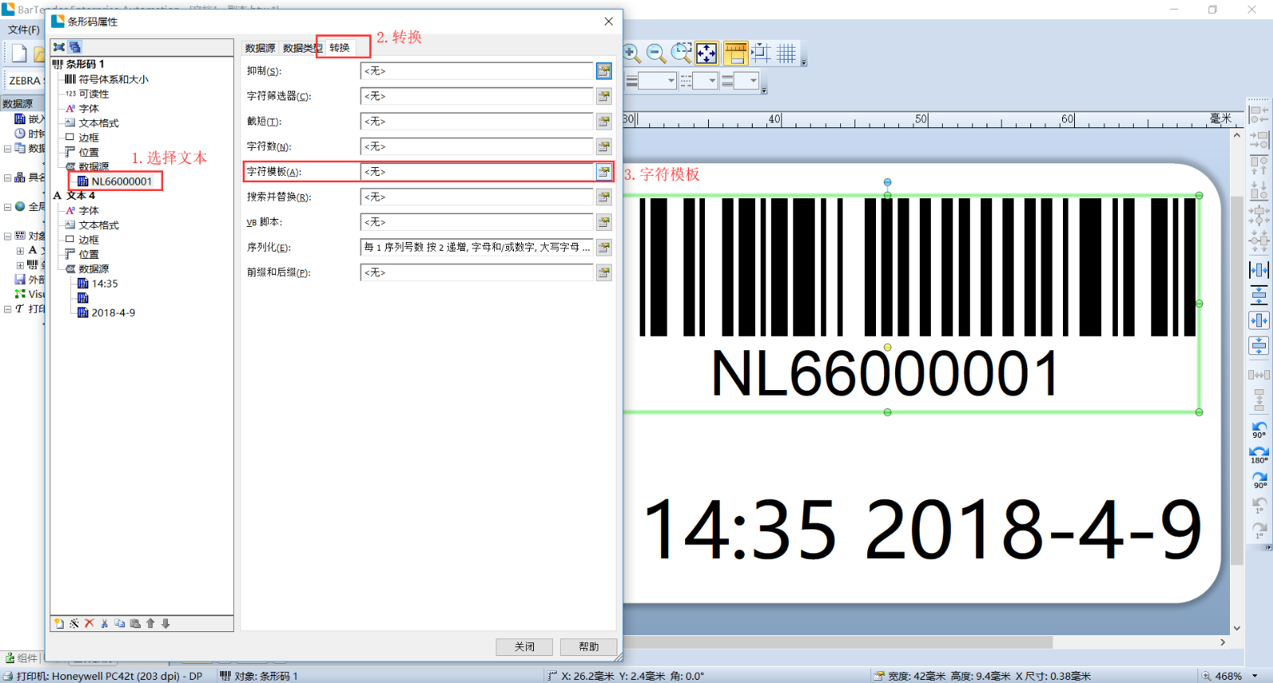Viewport: 1273px width, 683px height.
Task: Click the scissors cut icon
Action: tap(104, 623)
